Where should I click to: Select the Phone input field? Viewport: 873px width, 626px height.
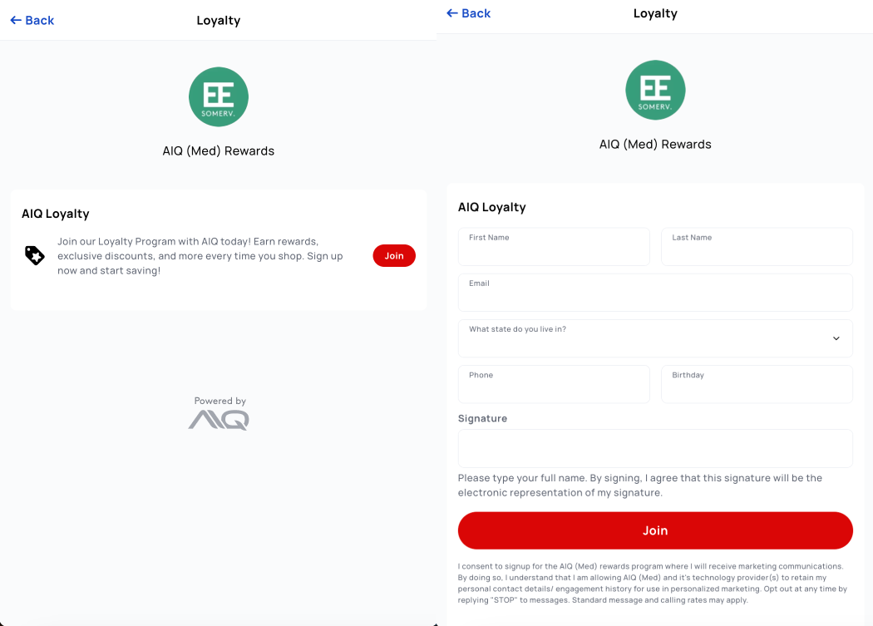point(554,384)
